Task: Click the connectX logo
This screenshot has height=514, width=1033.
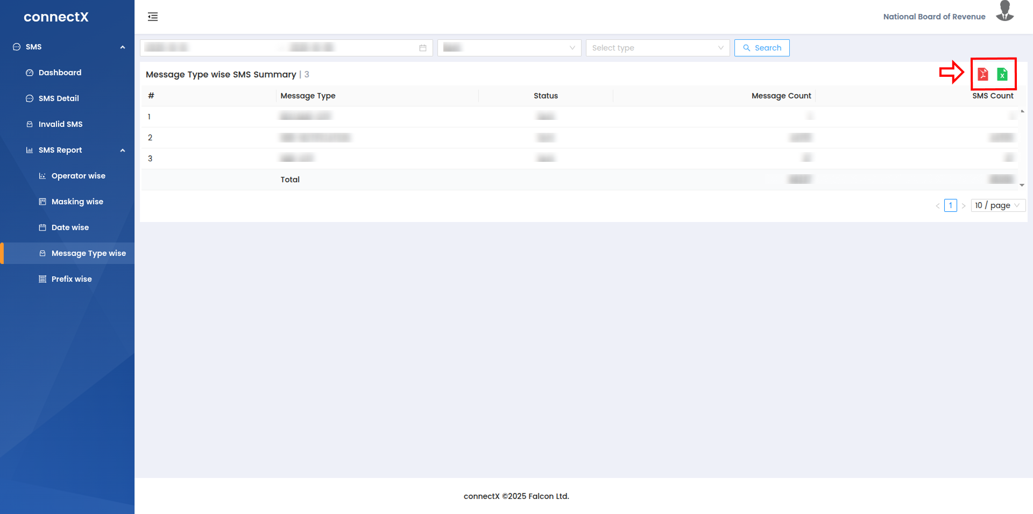Action: tap(56, 17)
